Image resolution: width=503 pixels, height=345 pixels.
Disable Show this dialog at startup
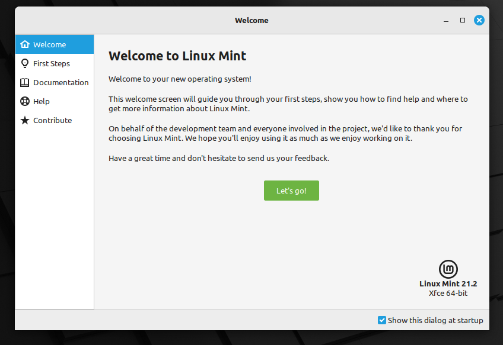coord(381,320)
